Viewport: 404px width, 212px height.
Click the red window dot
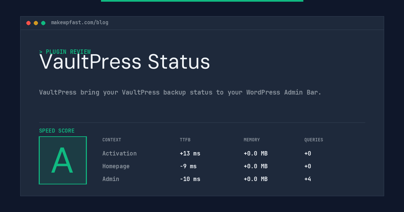pyautogui.click(x=28, y=23)
